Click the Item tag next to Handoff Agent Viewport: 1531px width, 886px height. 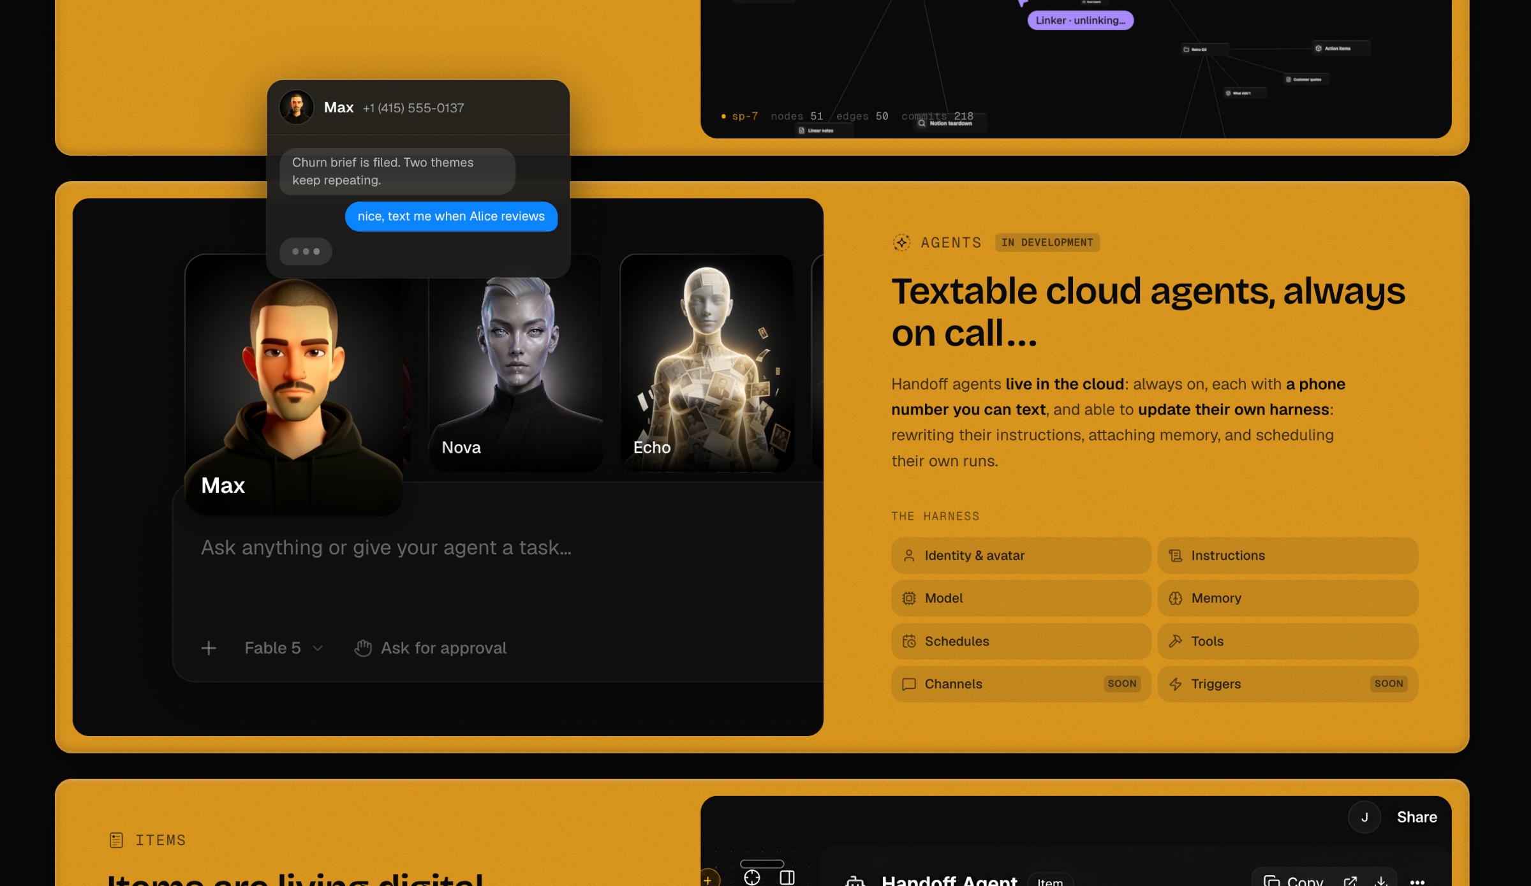1050,881
